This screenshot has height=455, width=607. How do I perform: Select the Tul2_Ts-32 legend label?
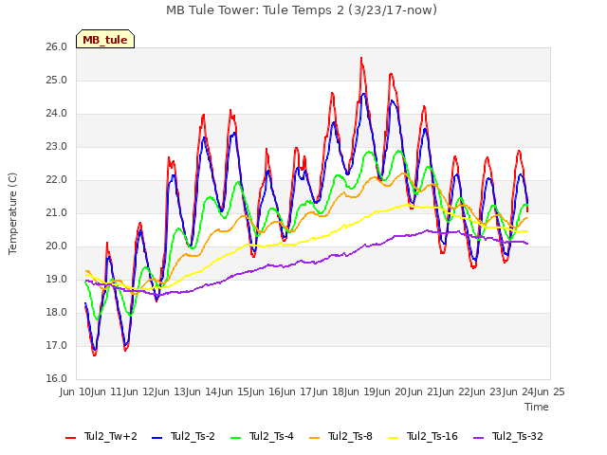point(518,436)
